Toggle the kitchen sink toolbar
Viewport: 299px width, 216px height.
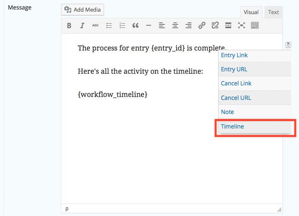point(255,26)
